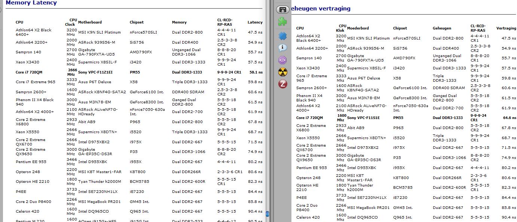
Task: Click nForce570SLI chipset in Memory Latency table
Action: point(144,32)
